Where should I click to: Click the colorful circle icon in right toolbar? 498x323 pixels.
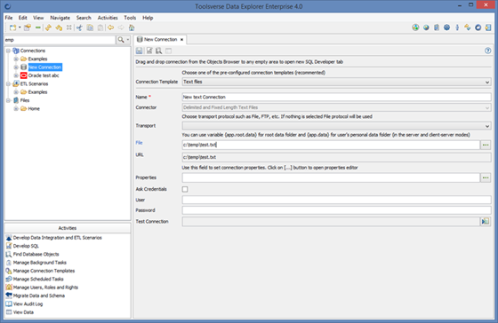coord(415,28)
